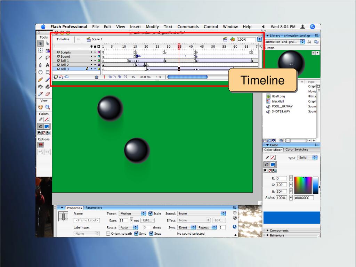The image size is (356, 267).
Task: Uncheck the Snap checkbox
Action: pos(152,234)
